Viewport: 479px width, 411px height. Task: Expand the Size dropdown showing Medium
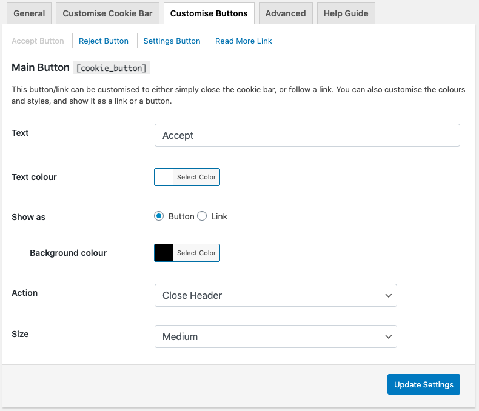(275, 336)
